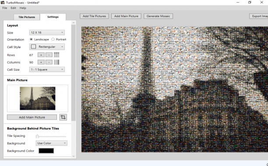Click the Export Image button

[x=259, y=16]
